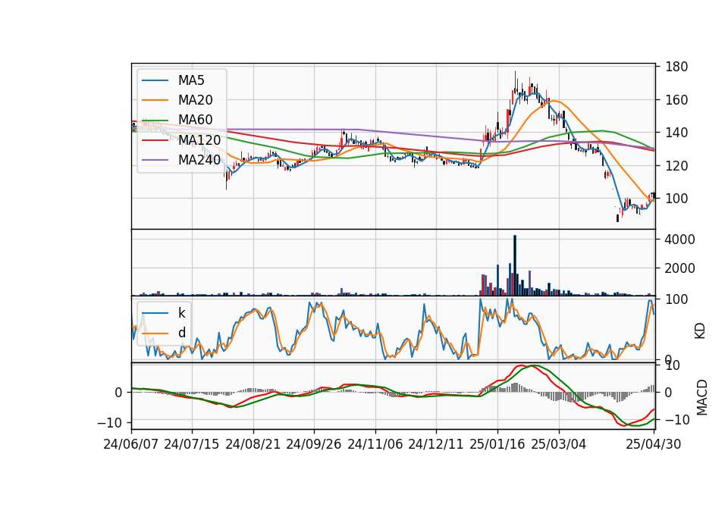
Task: Click the 140 price axis label
Action: click(x=676, y=133)
